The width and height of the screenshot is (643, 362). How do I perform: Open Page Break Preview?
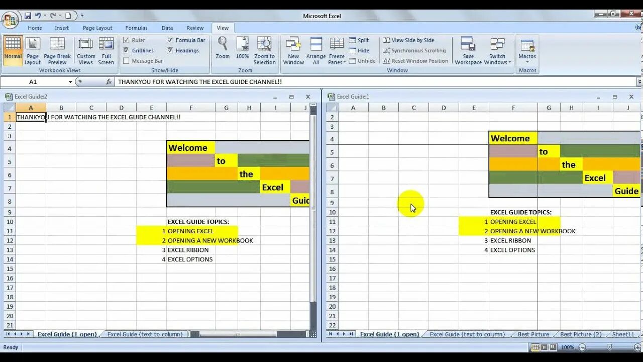[57, 50]
